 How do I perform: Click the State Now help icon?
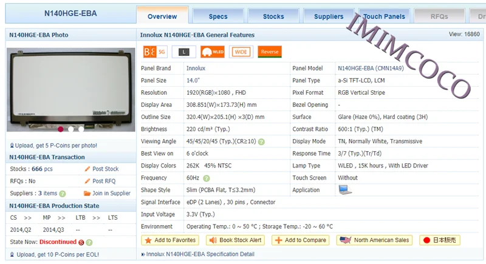tap(89, 242)
